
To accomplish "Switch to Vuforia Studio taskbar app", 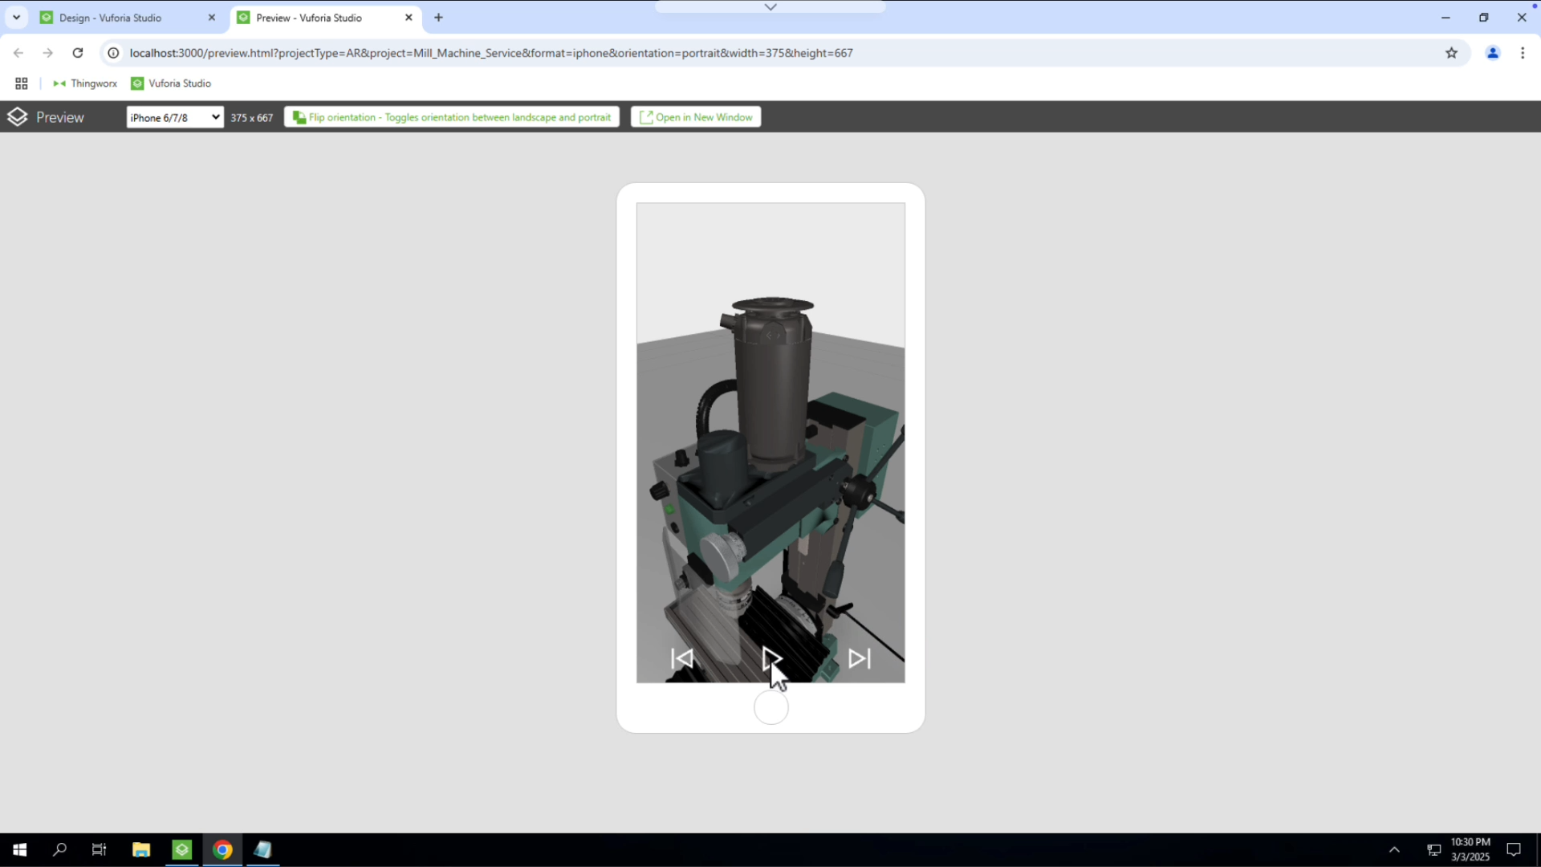I will (x=182, y=849).
